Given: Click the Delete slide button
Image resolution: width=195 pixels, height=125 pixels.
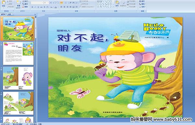Looking at the screenshot, I should 25,7.
